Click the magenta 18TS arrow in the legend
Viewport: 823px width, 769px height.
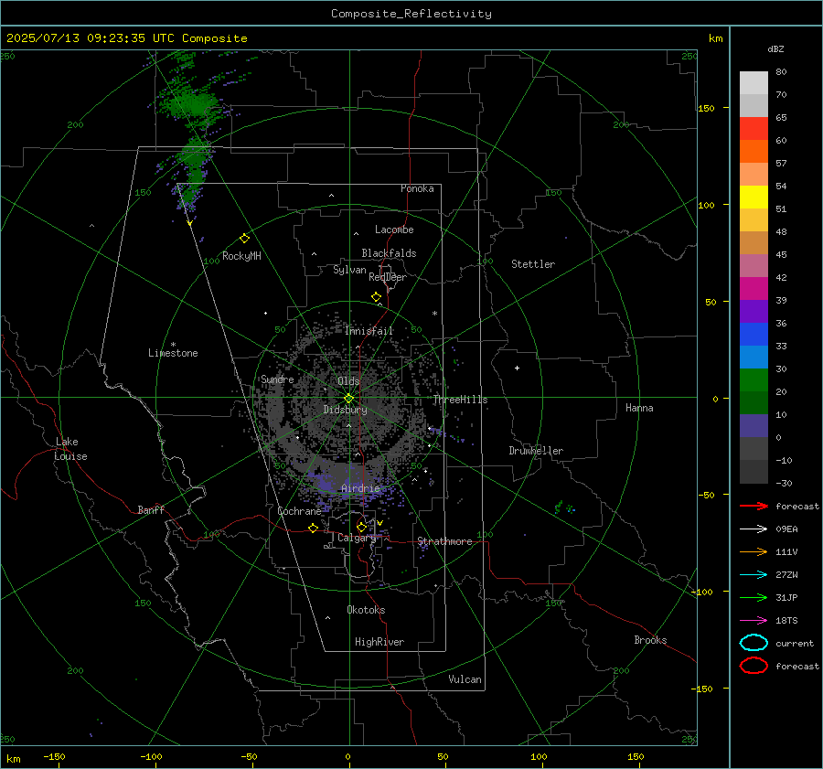754,621
